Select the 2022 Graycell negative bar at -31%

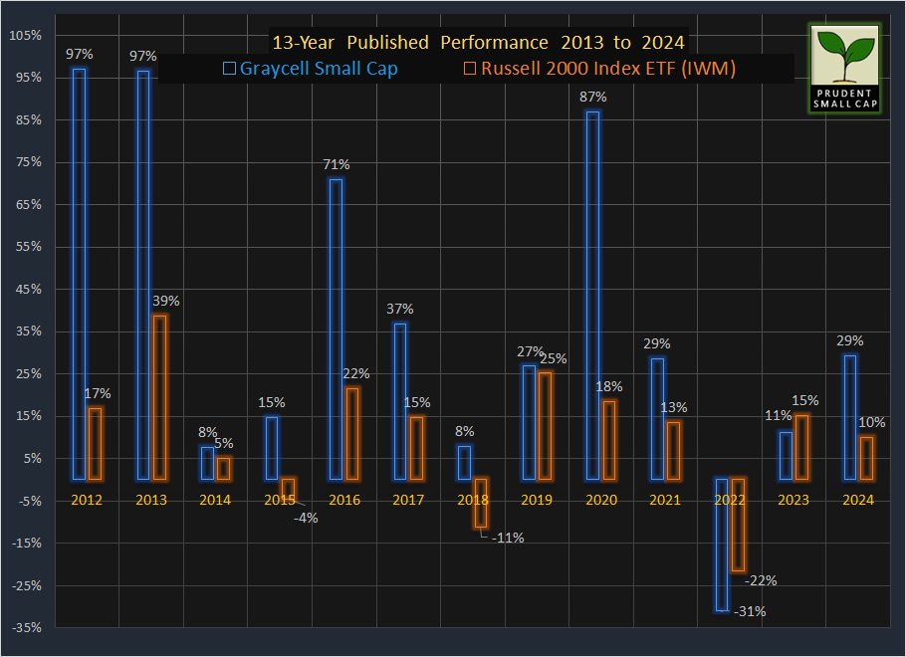point(722,545)
